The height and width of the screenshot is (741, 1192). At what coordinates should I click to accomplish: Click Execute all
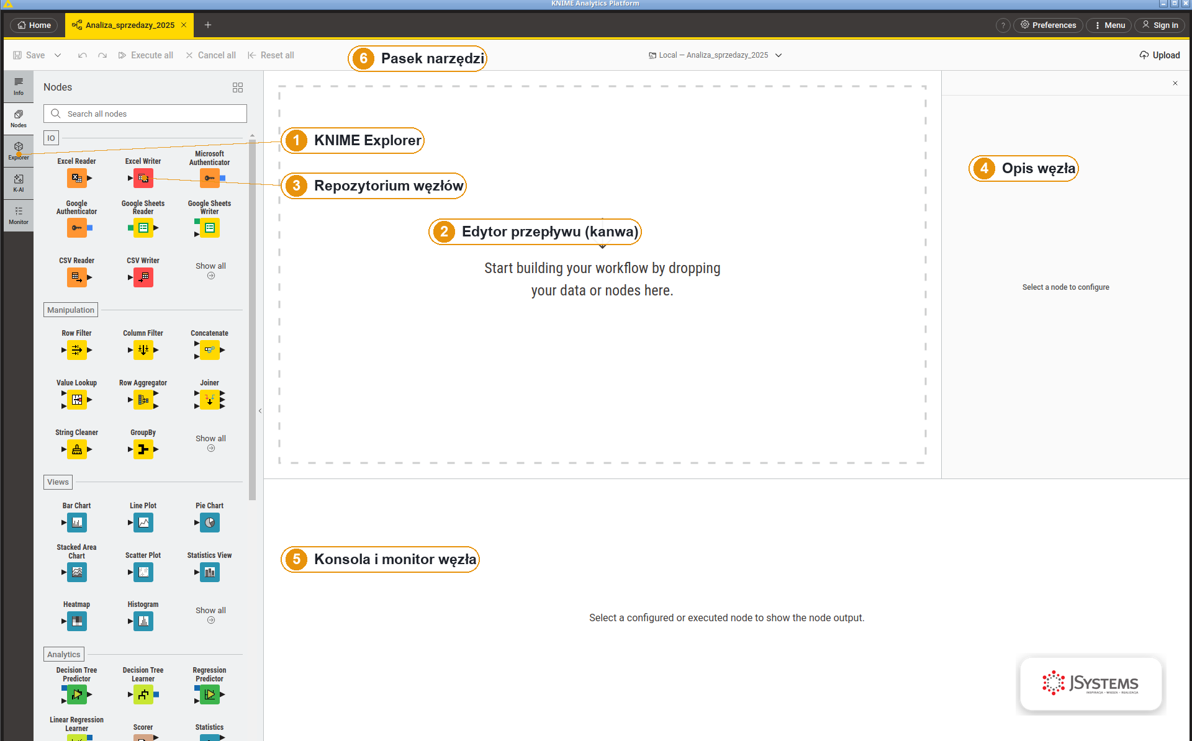click(146, 55)
